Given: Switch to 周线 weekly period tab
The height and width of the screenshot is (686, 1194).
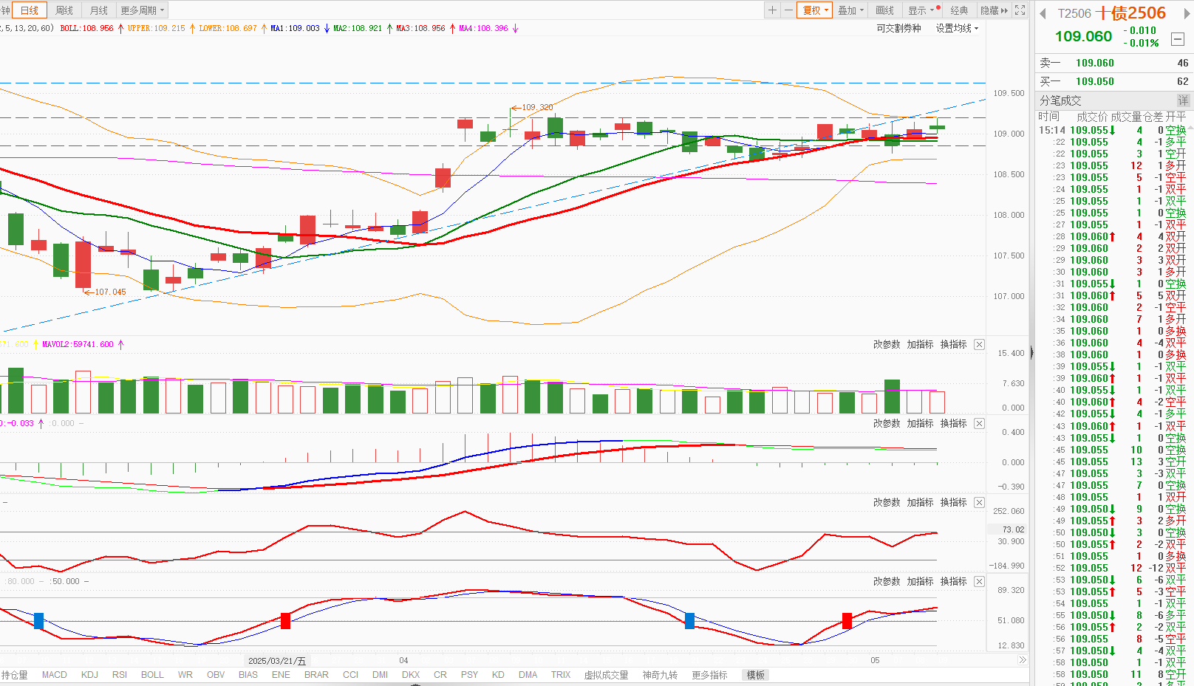Looking at the screenshot, I should (64, 10).
